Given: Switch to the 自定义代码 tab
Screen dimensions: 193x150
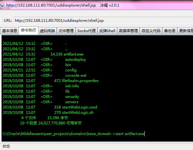Looking at the screenshot, I should [151, 31].
